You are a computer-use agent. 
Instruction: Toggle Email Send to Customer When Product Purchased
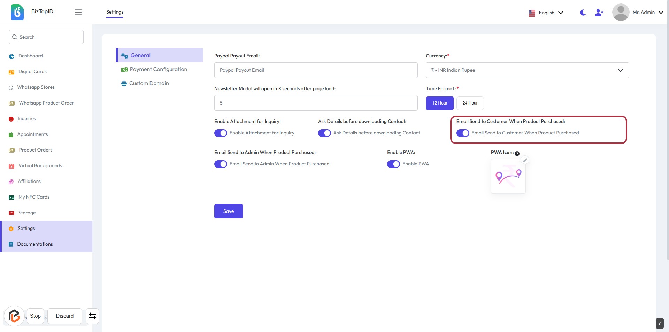463,133
